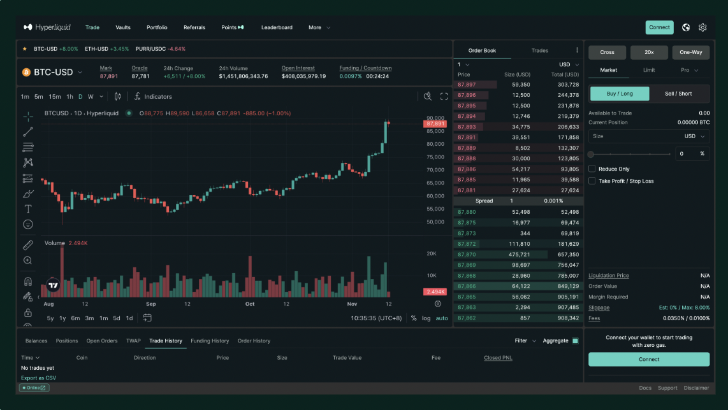Click the order size percentage slider handle
Viewport: 728px width, 410px height.
coord(591,154)
